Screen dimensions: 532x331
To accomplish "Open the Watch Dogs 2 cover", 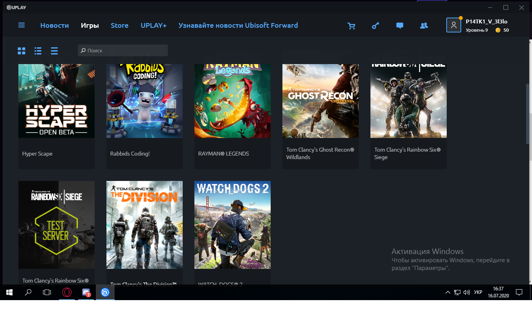I will [232, 225].
